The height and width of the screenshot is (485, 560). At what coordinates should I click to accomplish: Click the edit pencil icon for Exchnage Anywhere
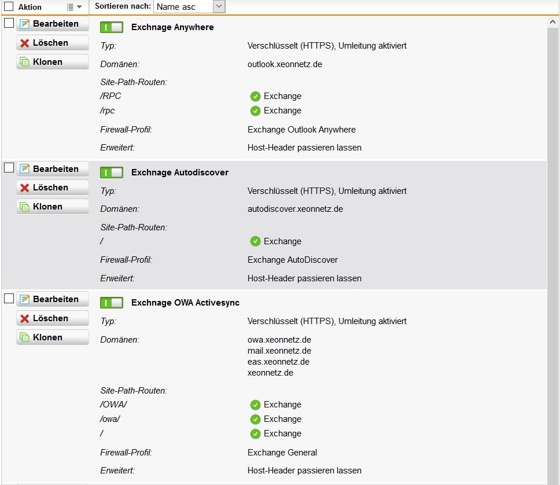tap(25, 24)
